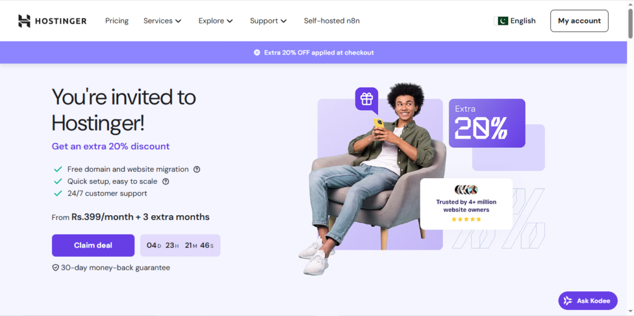The image size is (634, 316).
Task: Click the help icon beside free domain
Action: pos(197,169)
